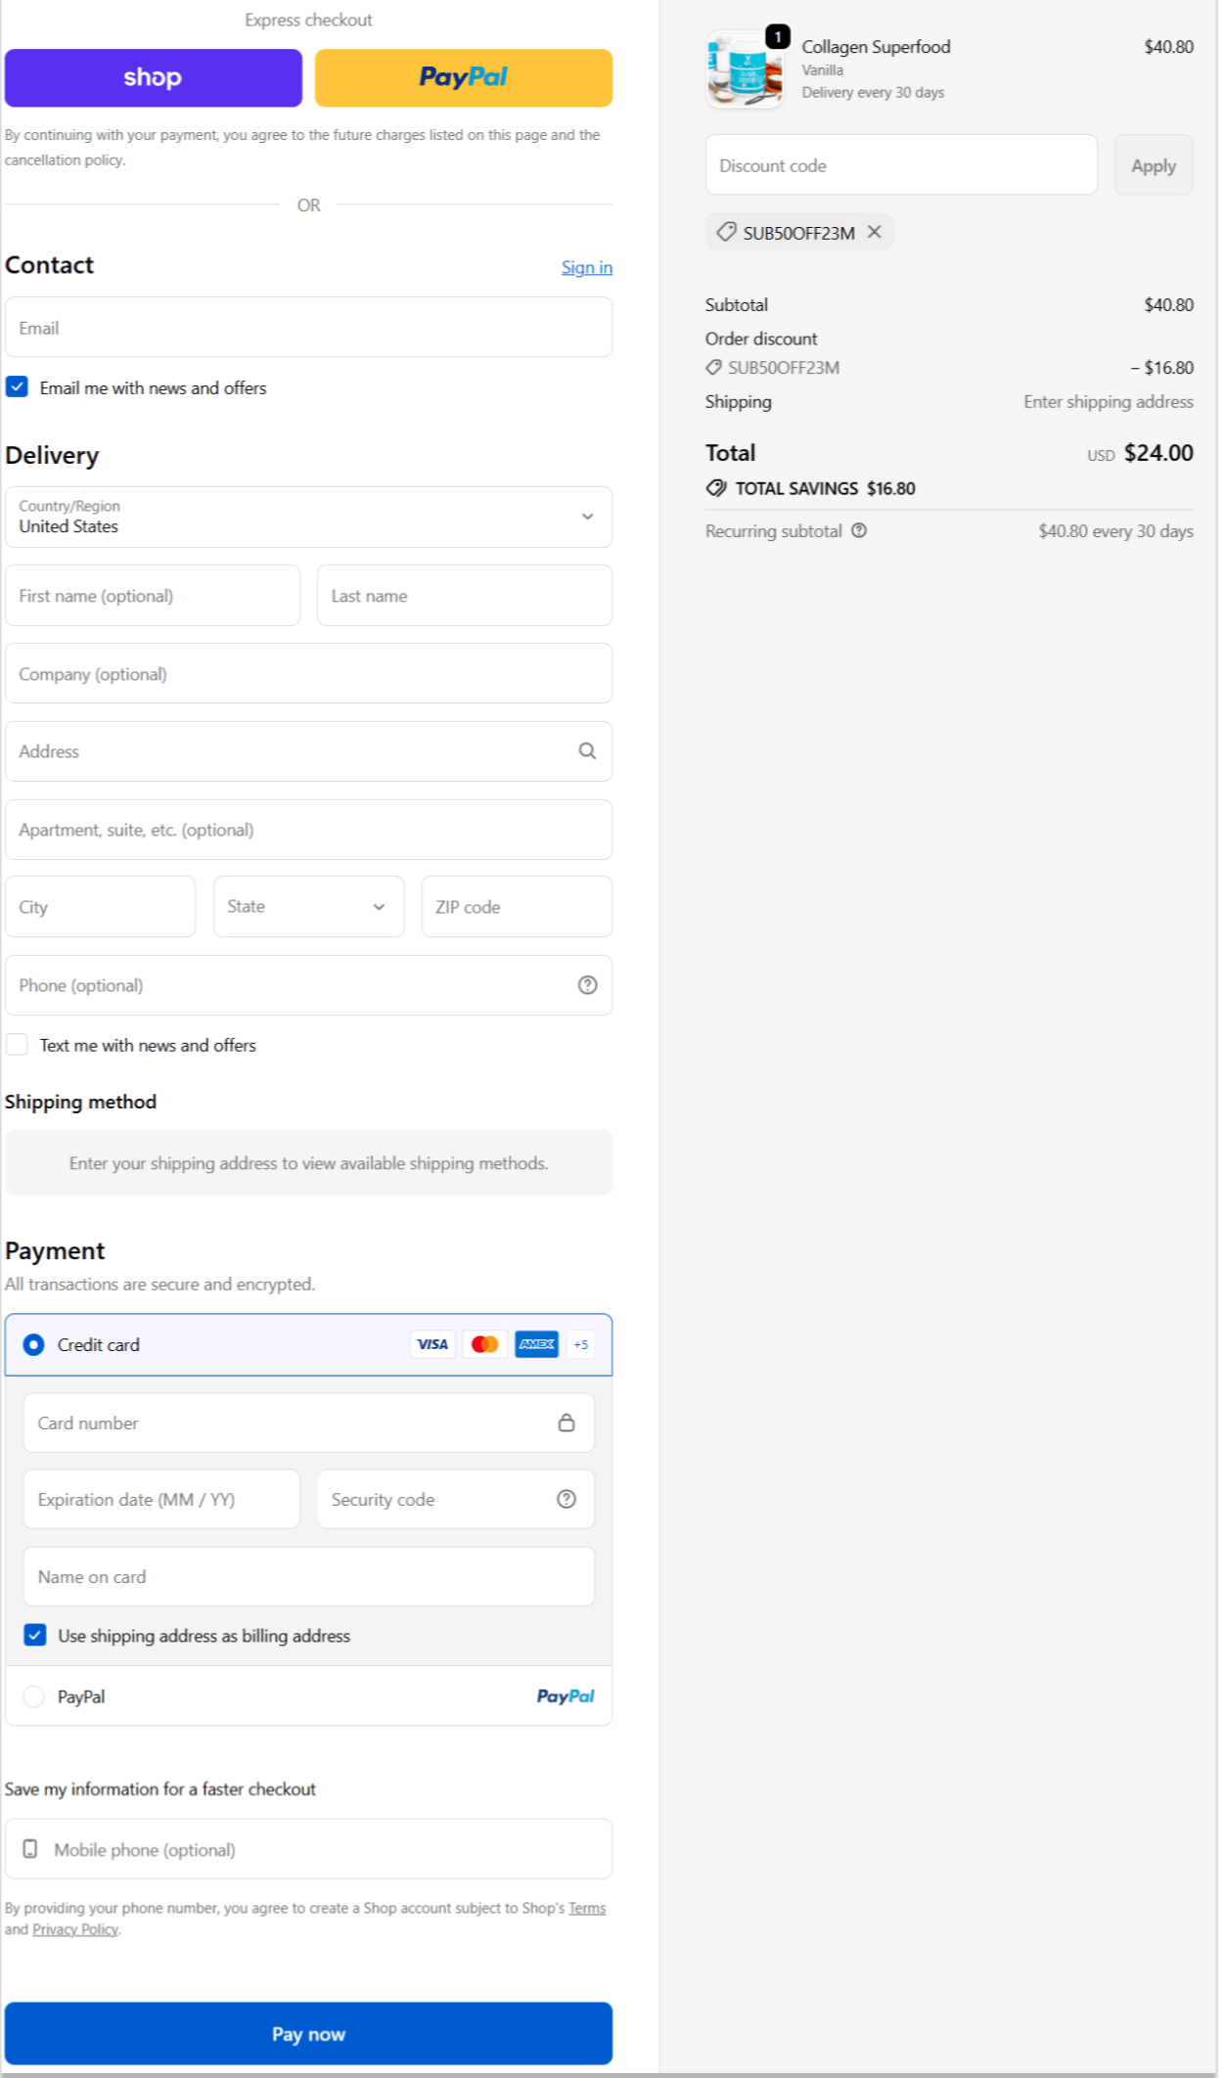Uncheck Email me with news and offers
1225x2078 pixels.
(x=18, y=386)
